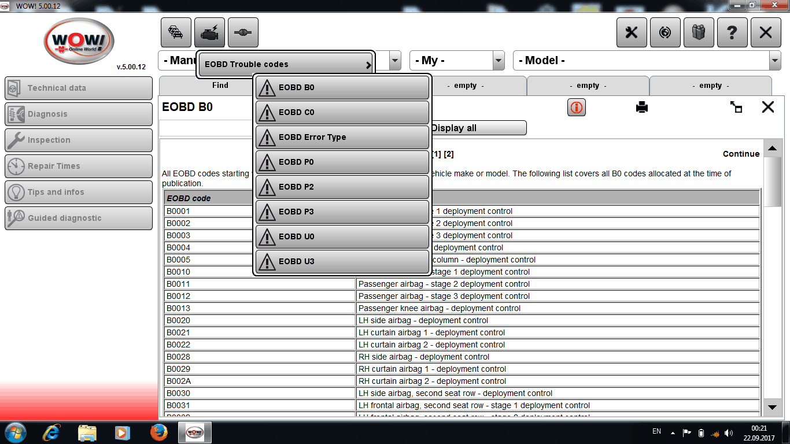Close the EOBD B0 content panel
The height and width of the screenshot is (444, 790).
click(x=768, y=107)
